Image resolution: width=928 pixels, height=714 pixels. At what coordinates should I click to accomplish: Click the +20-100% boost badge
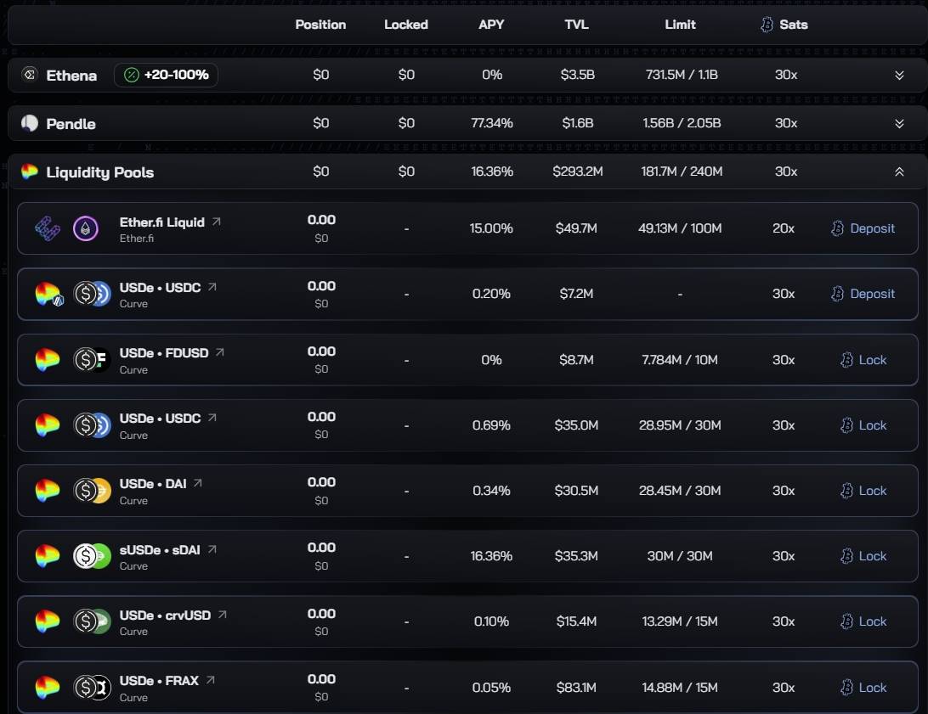point(166,75)
